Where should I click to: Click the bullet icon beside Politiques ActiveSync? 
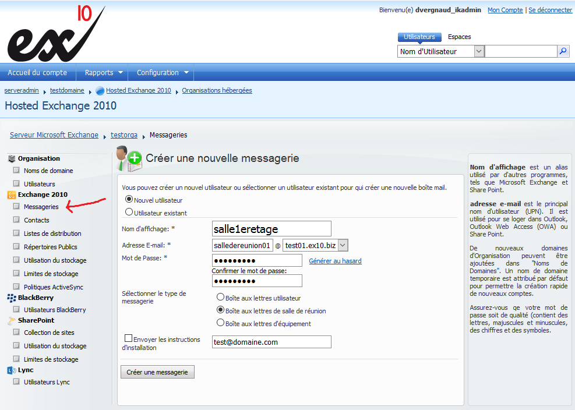[16, 287]
